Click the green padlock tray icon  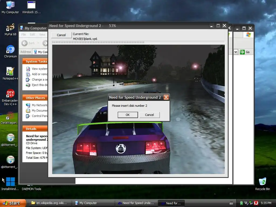(x=241, y=203)
